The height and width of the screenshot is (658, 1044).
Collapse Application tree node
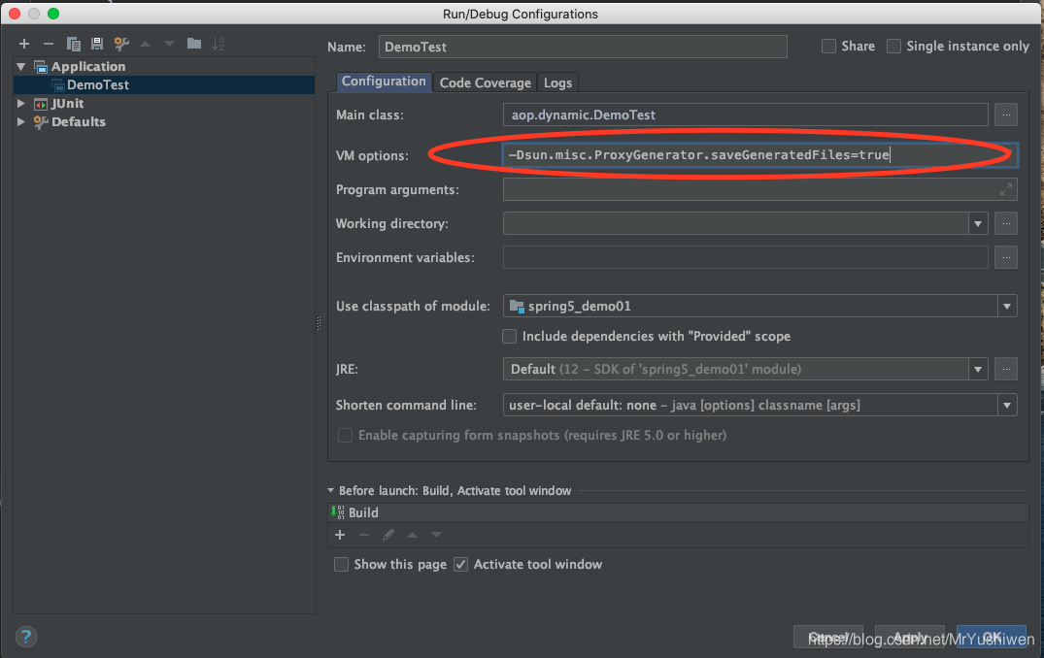coord(20,67)
